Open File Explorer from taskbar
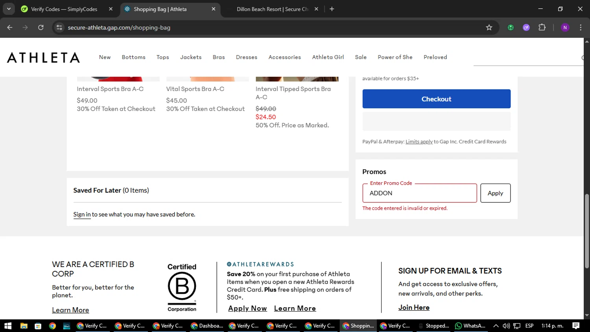The image size is (590, 332). point(24,326)
